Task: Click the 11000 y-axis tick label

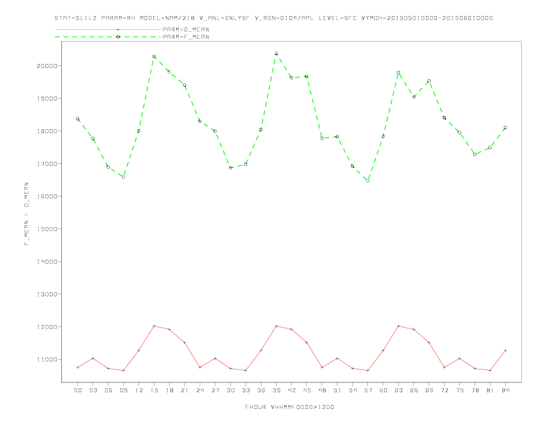Action: (47, 360)
